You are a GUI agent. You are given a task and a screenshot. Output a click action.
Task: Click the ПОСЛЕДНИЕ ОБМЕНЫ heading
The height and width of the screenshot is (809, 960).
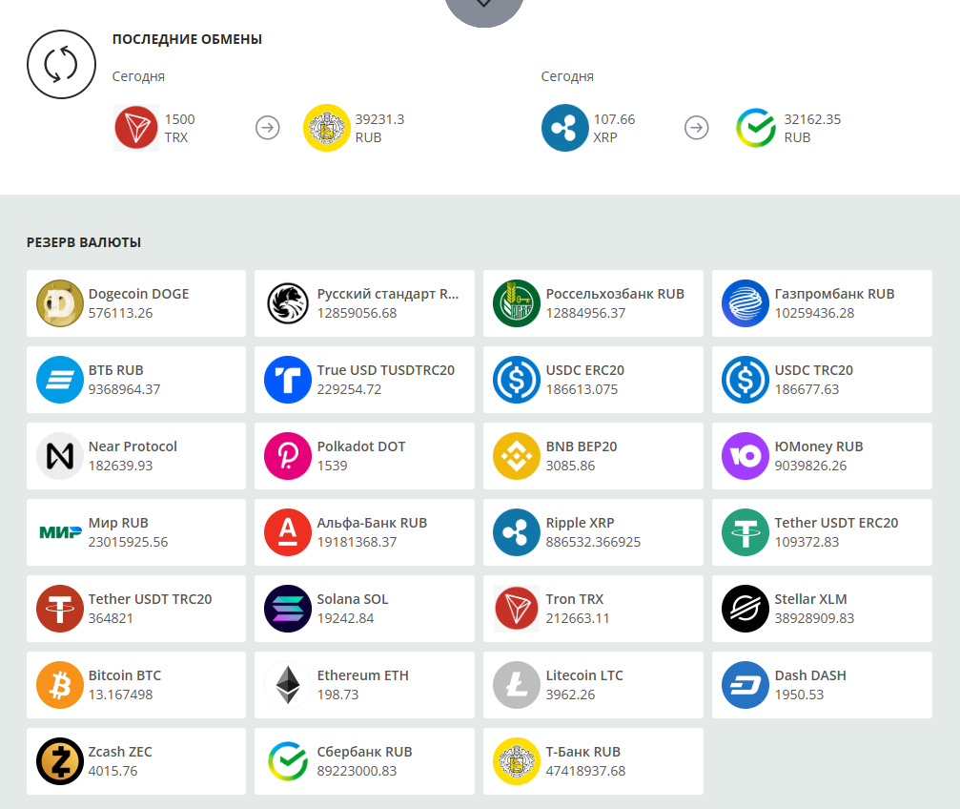[188, 39]
